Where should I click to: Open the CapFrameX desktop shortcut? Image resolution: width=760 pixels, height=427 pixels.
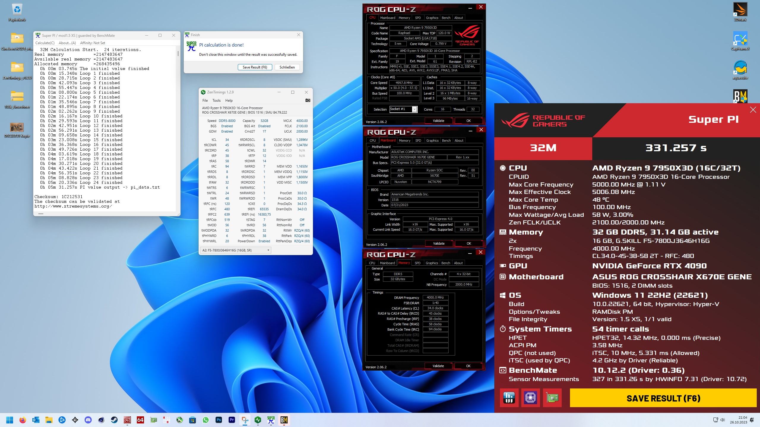point(740,41)
